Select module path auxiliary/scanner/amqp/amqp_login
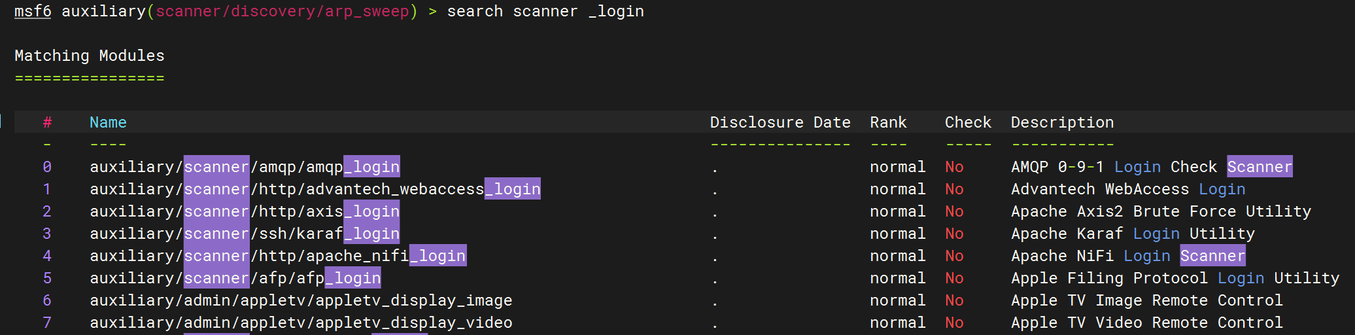 click(245, 167)
